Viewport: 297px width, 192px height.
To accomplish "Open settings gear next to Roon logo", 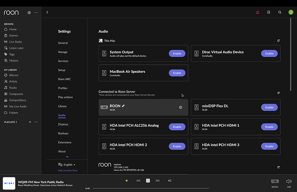I will click(29, 12).
